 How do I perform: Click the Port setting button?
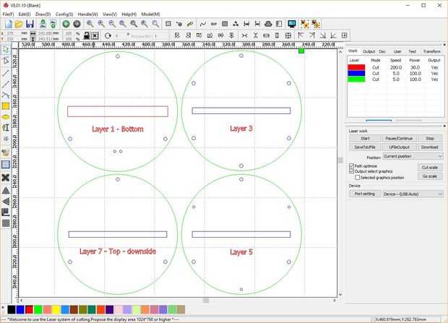click(x=365, y=194)
